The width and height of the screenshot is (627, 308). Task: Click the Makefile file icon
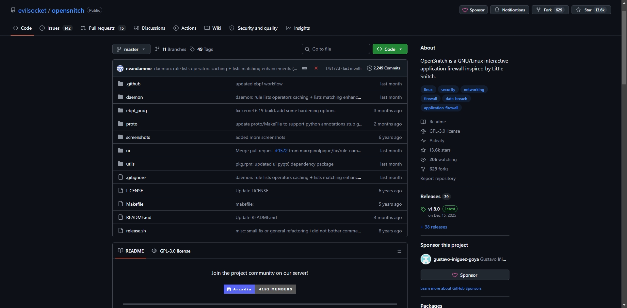click(121, 204)
